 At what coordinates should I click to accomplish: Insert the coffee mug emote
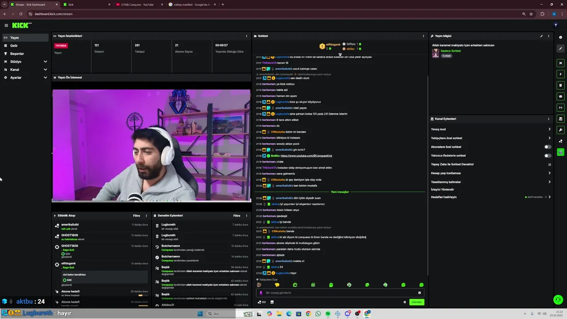pyautogui.click(x=259, y=285)
